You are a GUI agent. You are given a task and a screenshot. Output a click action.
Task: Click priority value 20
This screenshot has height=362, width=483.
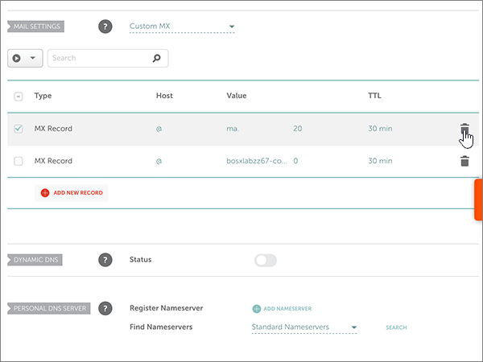tap(297, 129)
